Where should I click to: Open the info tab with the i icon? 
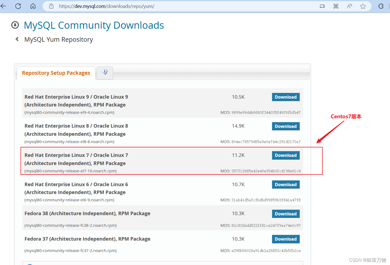pyautogui.click(x=105, y=72)
